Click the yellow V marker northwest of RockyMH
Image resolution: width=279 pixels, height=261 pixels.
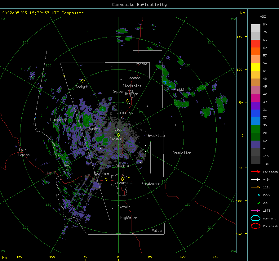click(64, 76)
